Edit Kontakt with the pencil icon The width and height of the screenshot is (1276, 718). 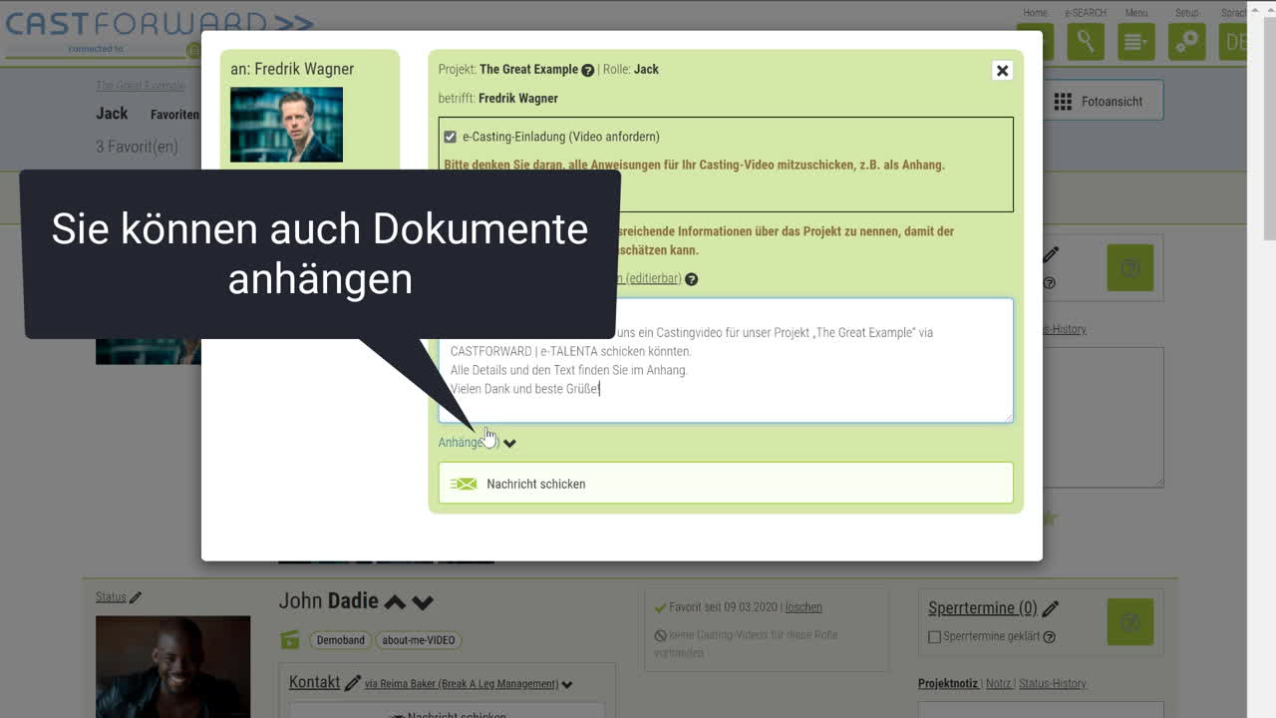tap(352, 683)
